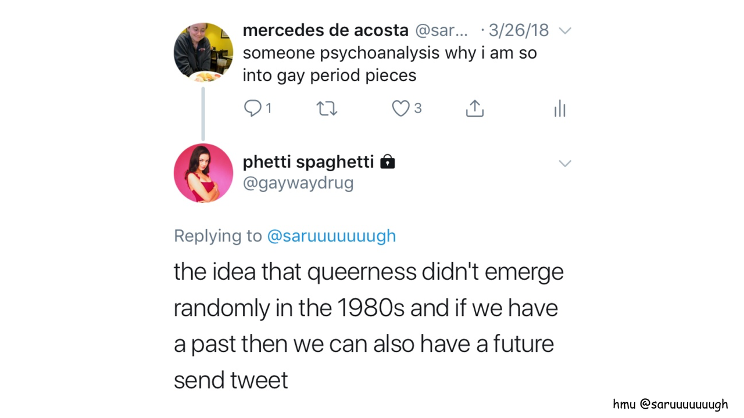Open mercedes de acosta's profile picture
This screenshot has width=744, height=418.
tap(203, 52)
